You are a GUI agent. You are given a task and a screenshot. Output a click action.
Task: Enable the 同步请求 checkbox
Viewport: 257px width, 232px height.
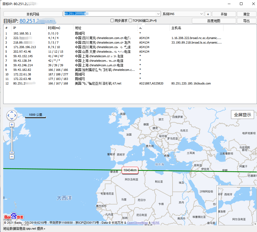point(112,21)
